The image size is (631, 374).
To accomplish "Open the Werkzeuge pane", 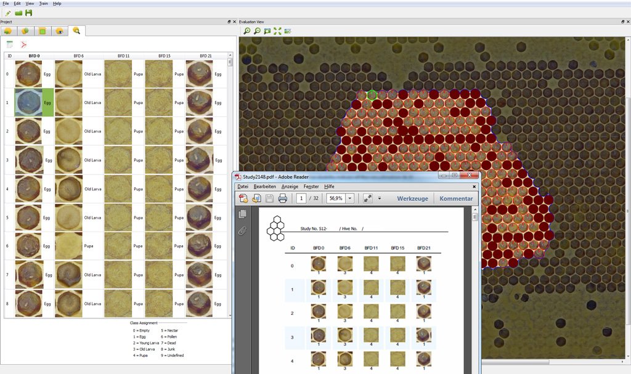I will tap(413, 198).
